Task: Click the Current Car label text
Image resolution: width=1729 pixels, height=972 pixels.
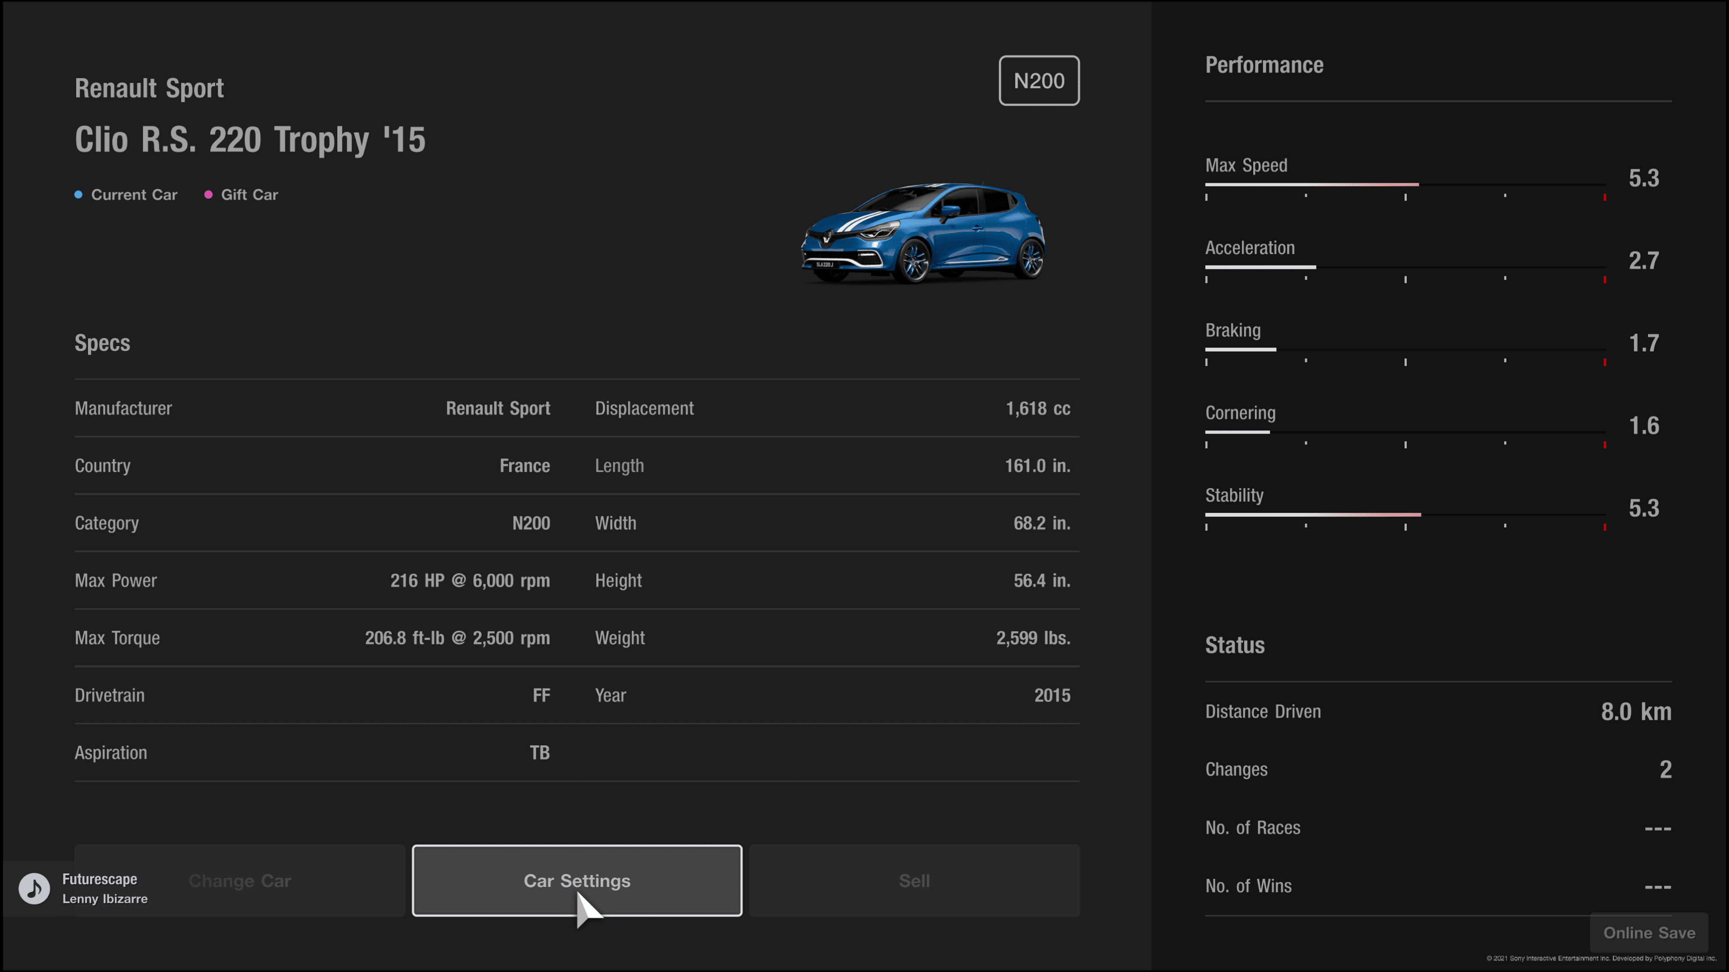Action: pyautogui.click(x=134, y=194)
